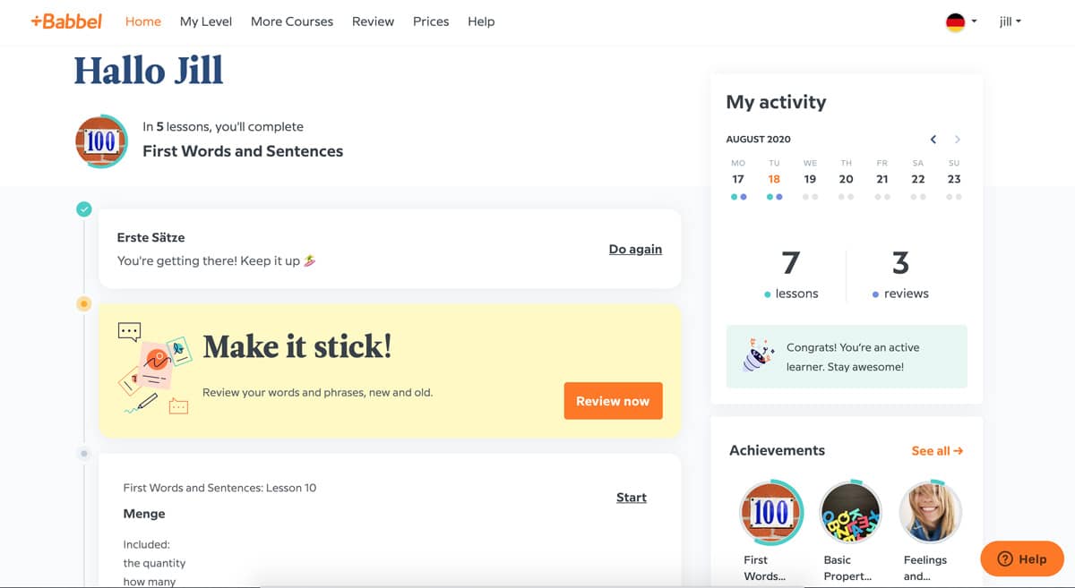Click the Review now button
The height and width of the screenshot is (588, 1075).
[x=613, y=401]
